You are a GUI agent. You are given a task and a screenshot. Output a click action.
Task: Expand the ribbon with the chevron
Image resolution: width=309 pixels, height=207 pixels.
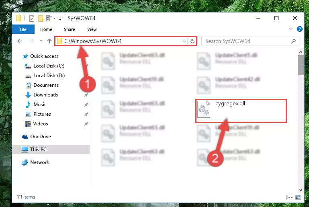(291, 29)
